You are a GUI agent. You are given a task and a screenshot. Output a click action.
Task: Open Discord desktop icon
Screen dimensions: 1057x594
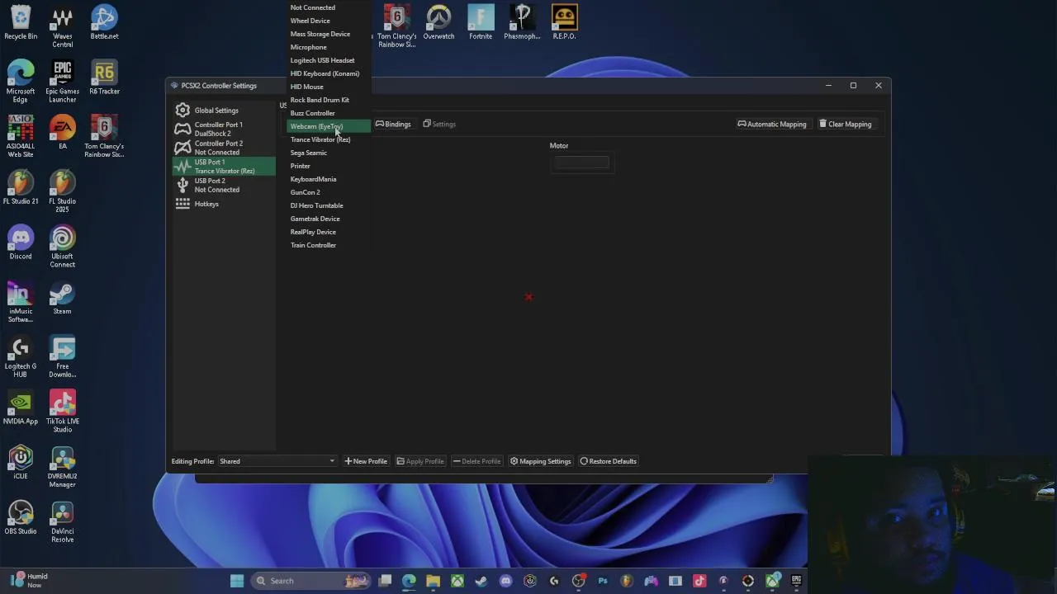click(21, 243)
